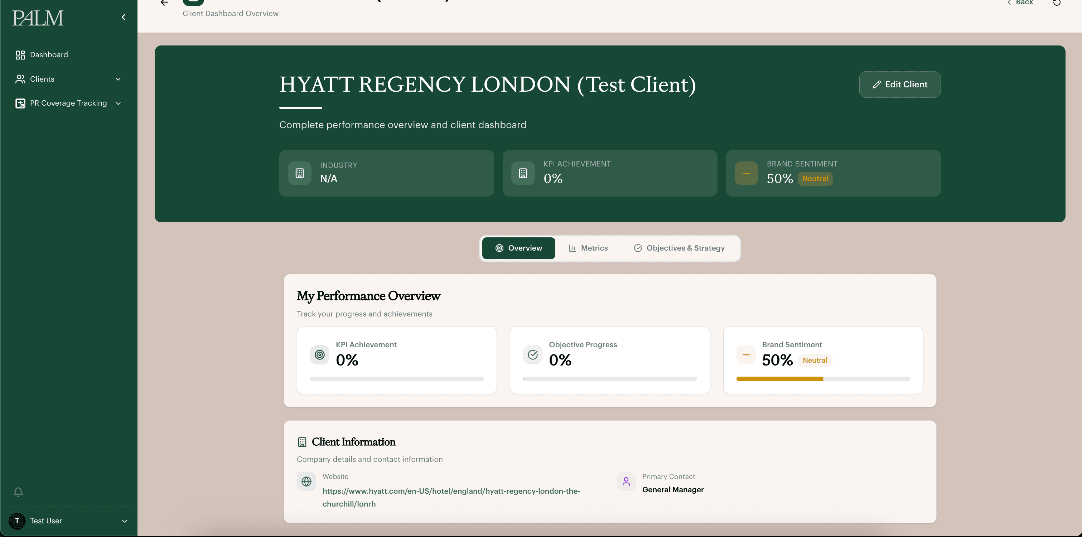The width and height of the screenshot is (1082, 537).
Task: Refresh the page with reload icon
Action: coord(1057,3)
